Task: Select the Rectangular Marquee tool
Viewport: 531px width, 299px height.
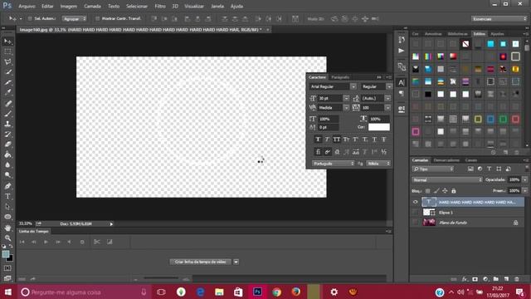Action: (x=7, y=51)
